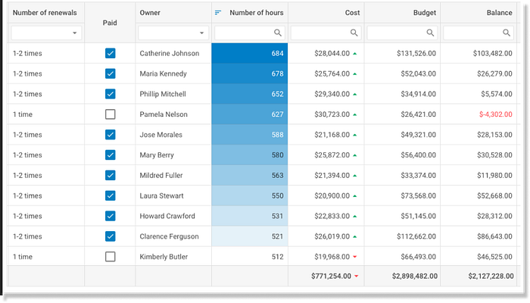This screenshot has height=303, width=530.
Task: Click green up arrow beside $22,833.00 cost
Action: point(355,216)
